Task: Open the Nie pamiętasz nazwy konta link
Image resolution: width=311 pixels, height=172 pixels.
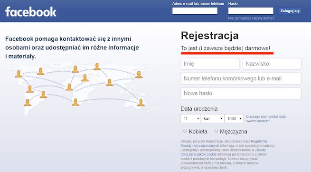Action: click(x=251, y=18)
